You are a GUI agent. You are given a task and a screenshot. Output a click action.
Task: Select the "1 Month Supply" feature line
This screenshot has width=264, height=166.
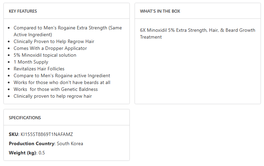pyautogui.click(x=31, y=62)
